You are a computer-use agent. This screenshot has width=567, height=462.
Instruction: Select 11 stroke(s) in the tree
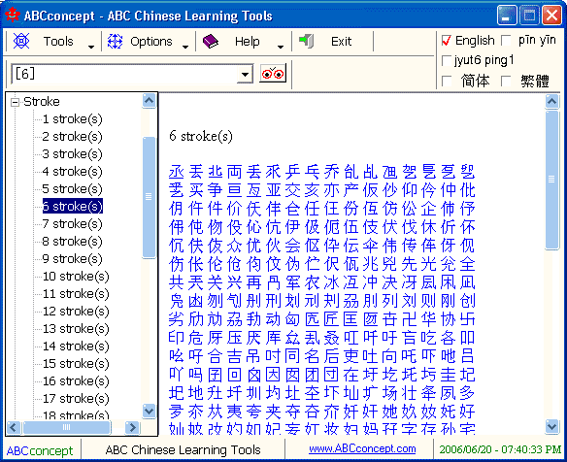(x=76, y=293)
